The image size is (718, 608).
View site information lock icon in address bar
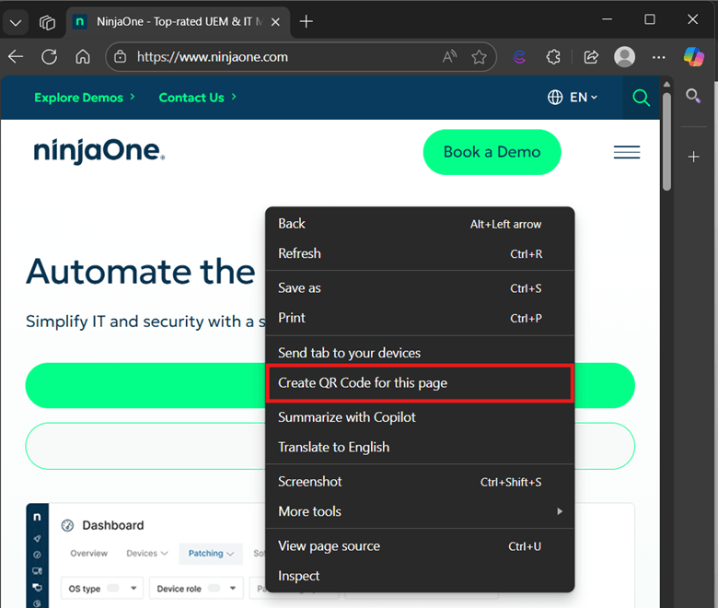click(x=120, y=57)
